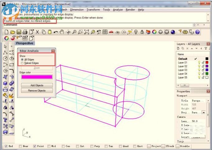Enable the Tan osnap checkbox
212x150 pixels.
click(x=106, y=146)
